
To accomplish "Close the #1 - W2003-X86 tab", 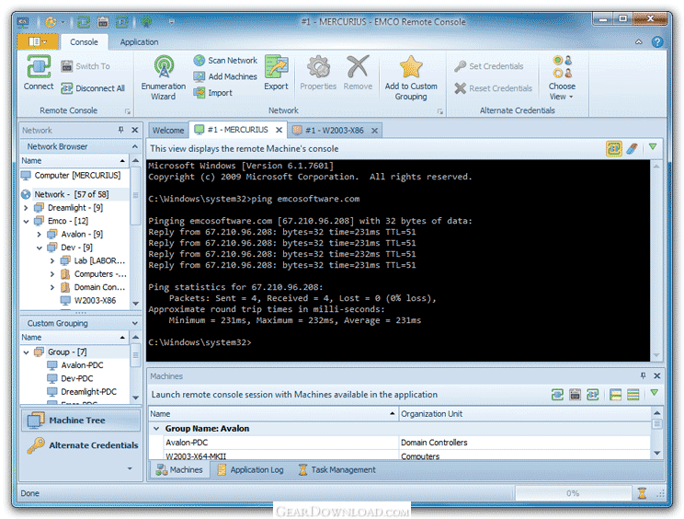I will (x=375, y=130).
